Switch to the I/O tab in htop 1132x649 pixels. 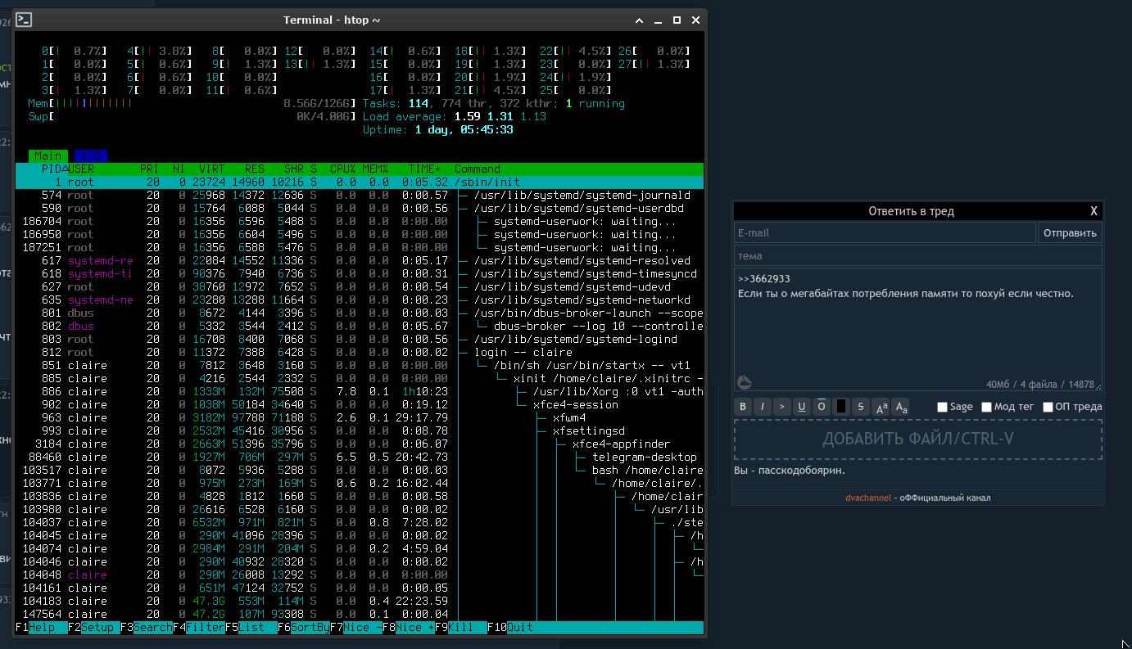[90, 155]
